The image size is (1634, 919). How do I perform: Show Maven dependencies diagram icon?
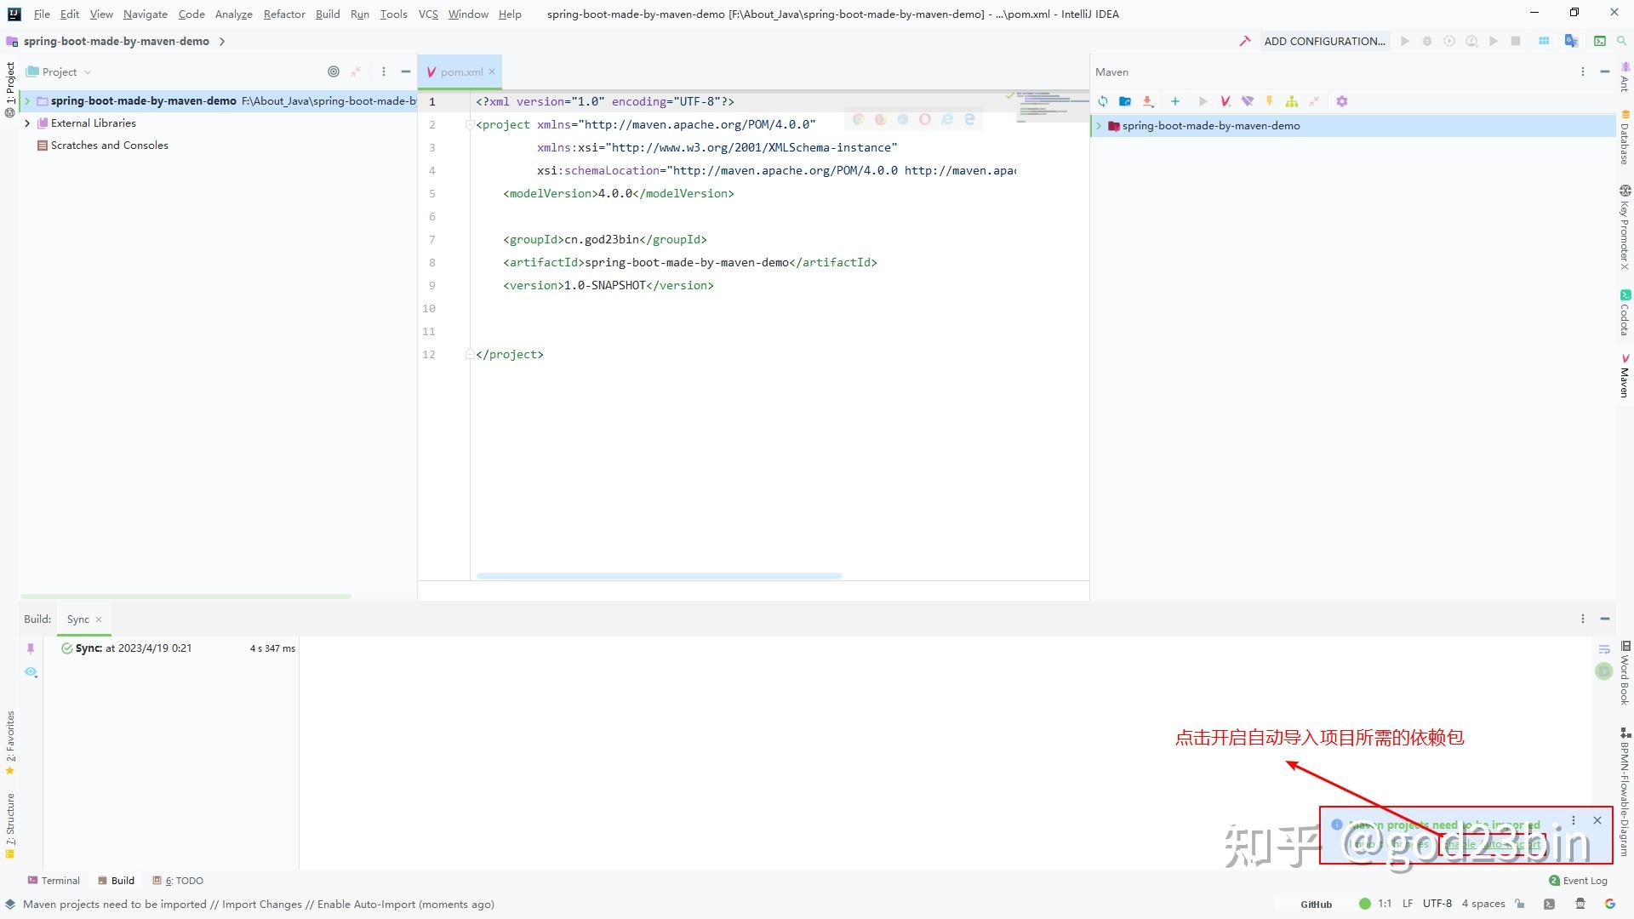point(1292,101)
